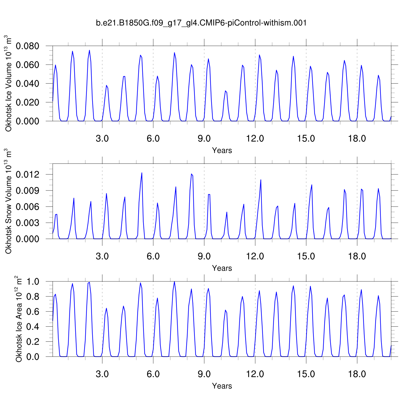Click the 9.0 year label under the ice volume plot
402x402 pixels.
(x=204, y=139)
